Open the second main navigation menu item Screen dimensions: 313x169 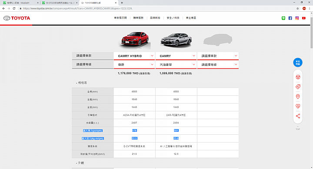[138, 18]
